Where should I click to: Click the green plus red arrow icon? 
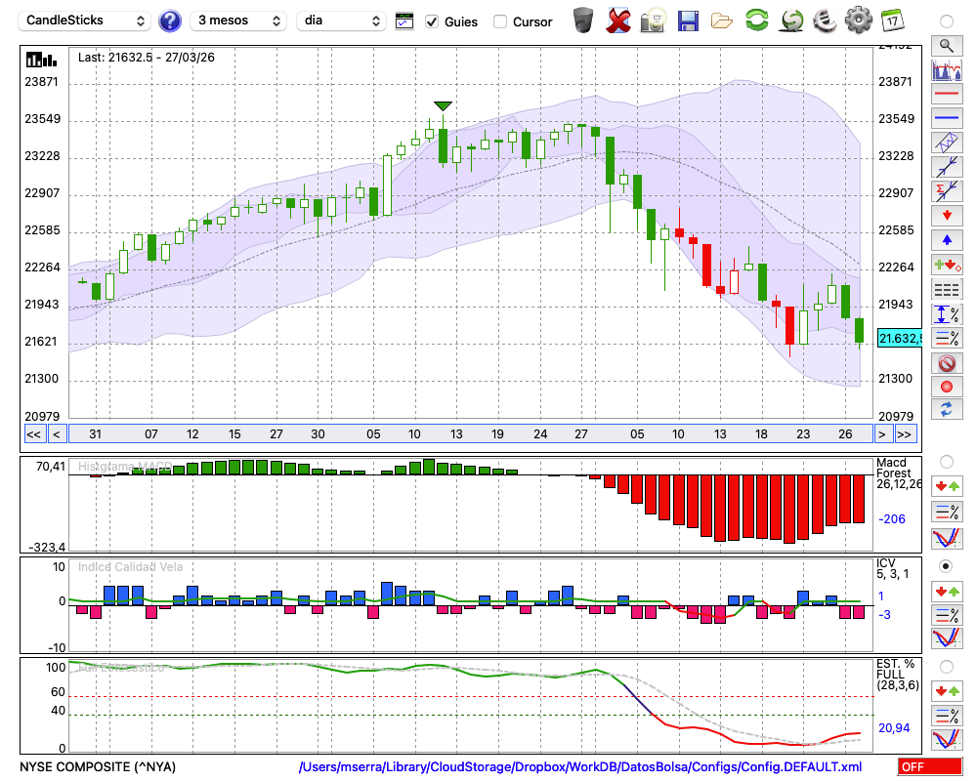(947, 265)
